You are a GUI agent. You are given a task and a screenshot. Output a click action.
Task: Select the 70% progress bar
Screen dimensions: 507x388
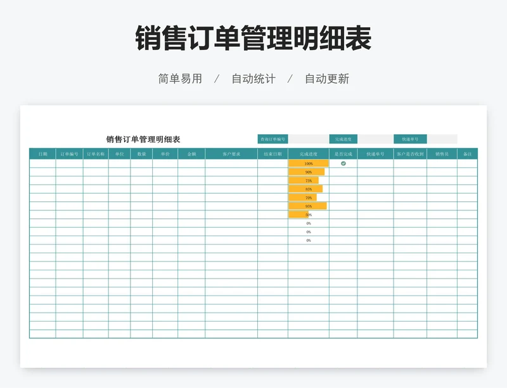point(303,197)
